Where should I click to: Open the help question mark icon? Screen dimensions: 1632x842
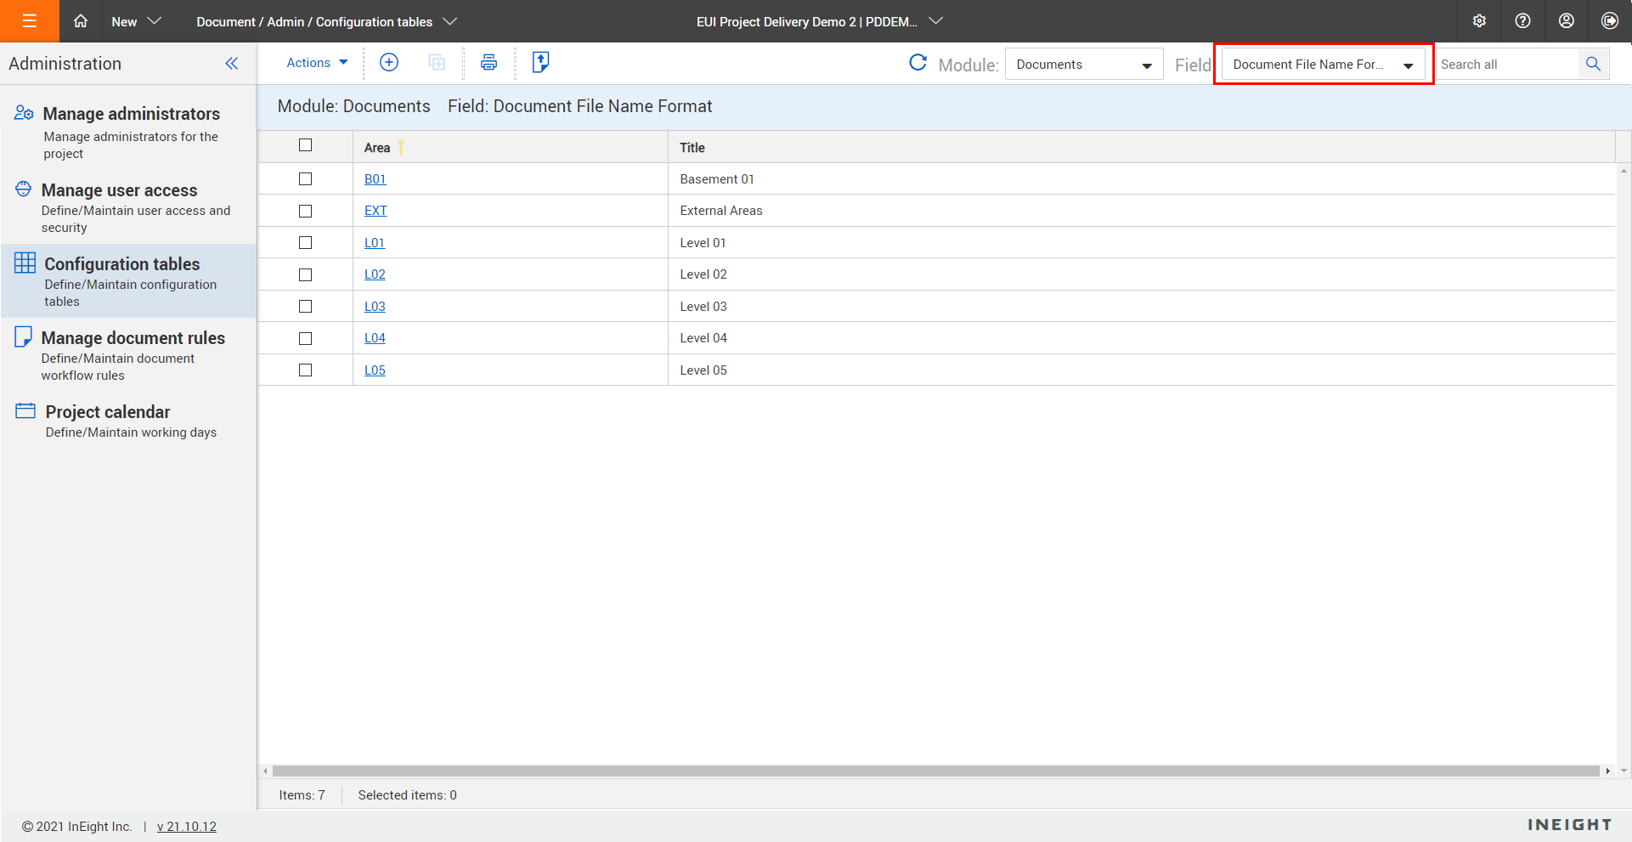[1522, 21]
